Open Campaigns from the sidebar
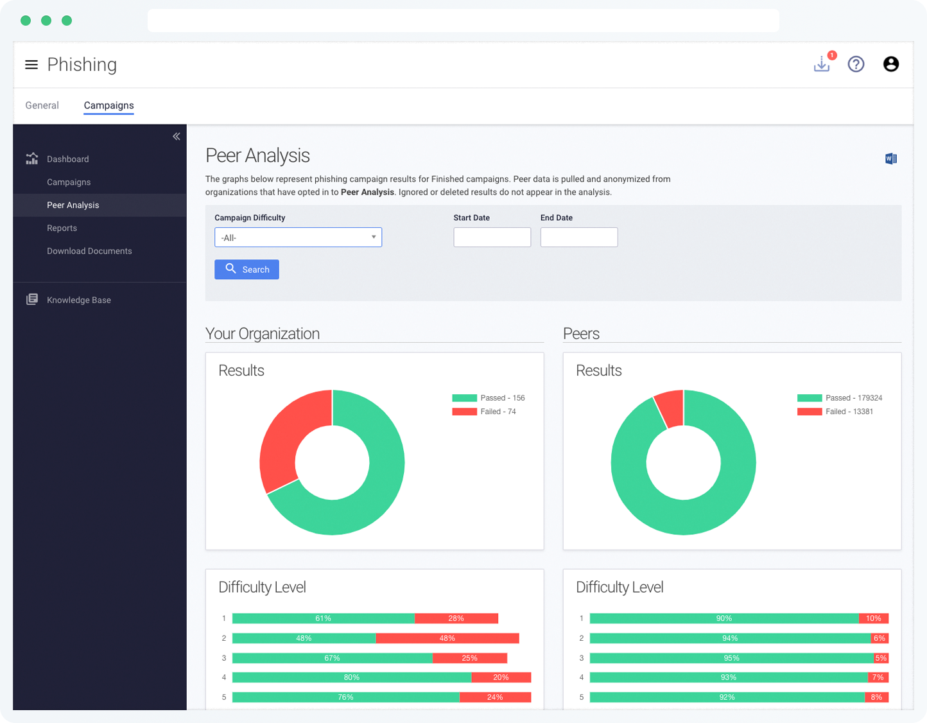Image resolution: width=927 pixels, height=723 pixels. tap(69, 182)
